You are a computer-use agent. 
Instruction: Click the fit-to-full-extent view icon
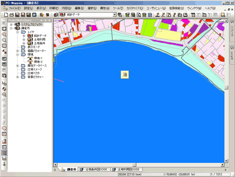tap(4, 29)
